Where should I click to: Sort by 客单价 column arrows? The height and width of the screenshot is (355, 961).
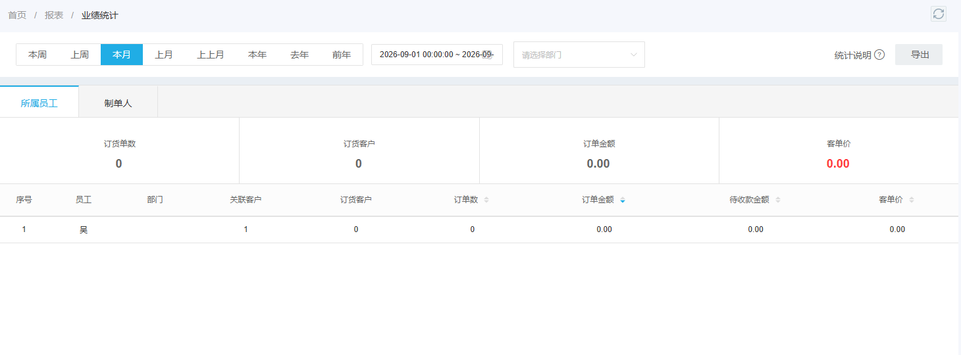(912, 200)
